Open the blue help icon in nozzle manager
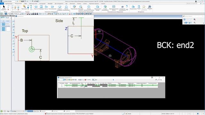 click(113, 80)
